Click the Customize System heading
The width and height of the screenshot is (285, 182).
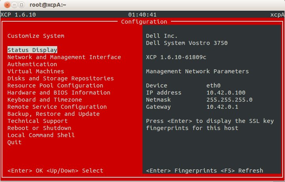(x=36, y=36)
